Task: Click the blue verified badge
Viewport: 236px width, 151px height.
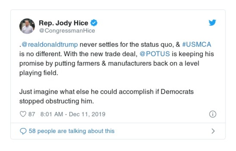Action: (94, 23)
